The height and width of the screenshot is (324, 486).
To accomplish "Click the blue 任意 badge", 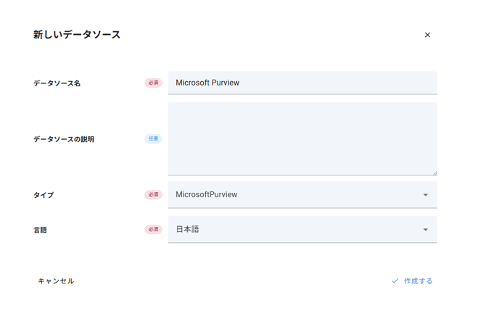I will coord(153,139).
